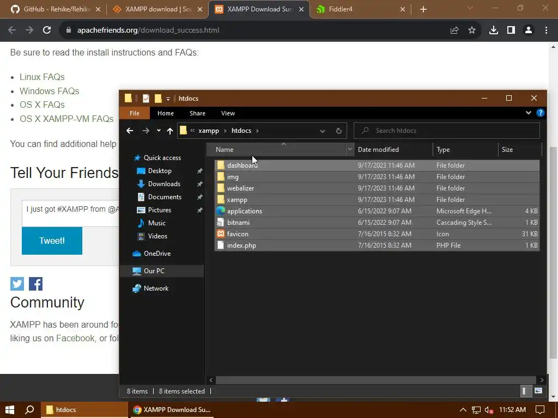Open address bar history dropdown
558x418 pixels.
pyautogui.click(x=323, y=131)
